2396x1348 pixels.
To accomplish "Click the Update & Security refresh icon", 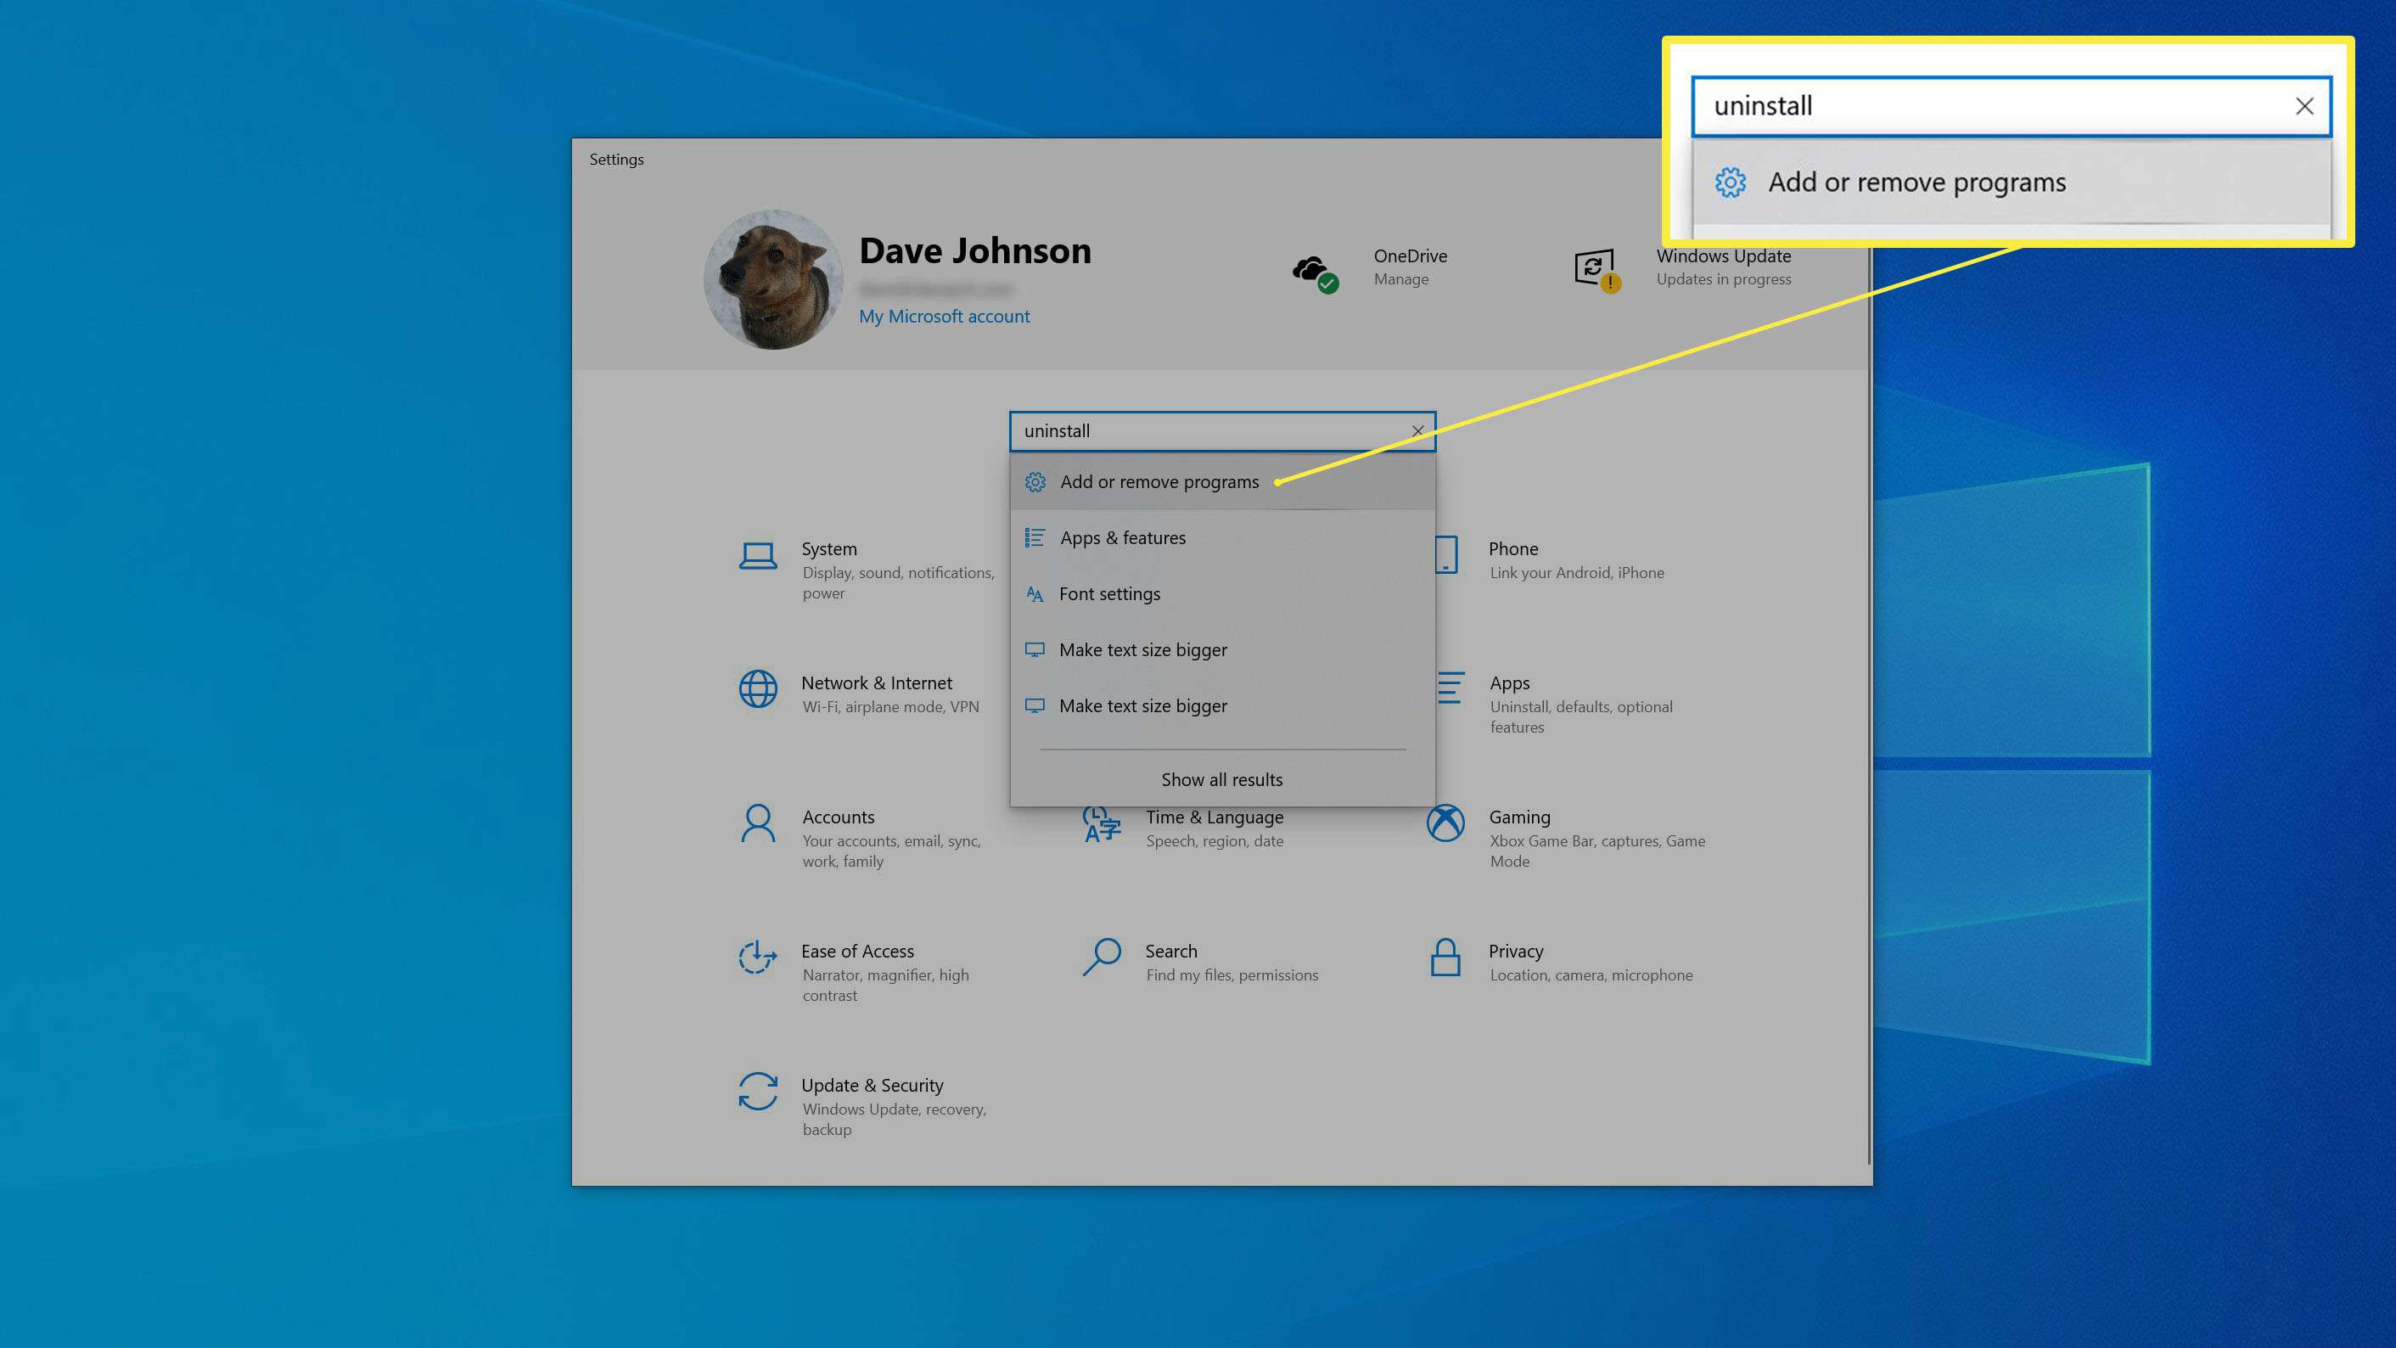I will point(758,1092).
